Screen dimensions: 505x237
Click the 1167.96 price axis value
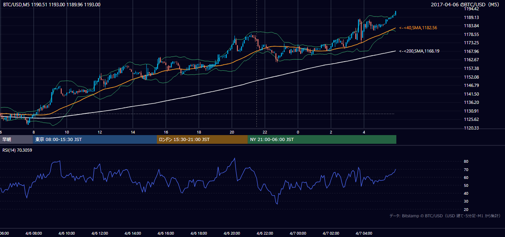pyautogui.click(x=472, y=51)
